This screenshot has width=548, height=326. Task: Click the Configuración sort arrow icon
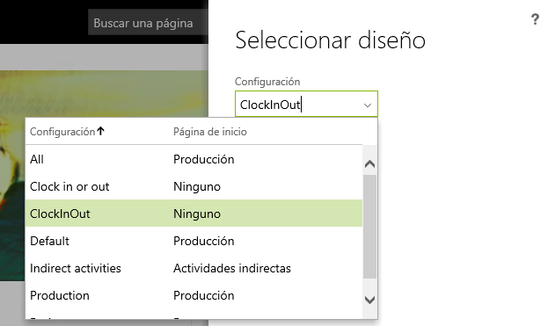coord(100,131)
